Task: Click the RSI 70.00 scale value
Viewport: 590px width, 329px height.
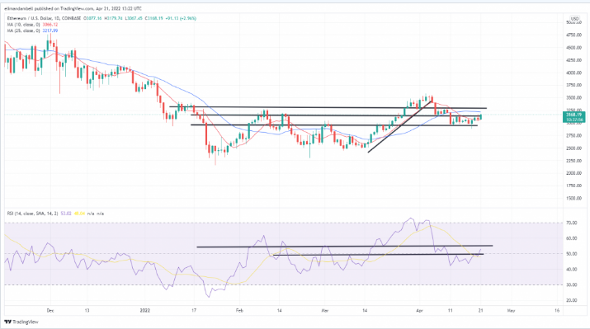Action: 572,223
